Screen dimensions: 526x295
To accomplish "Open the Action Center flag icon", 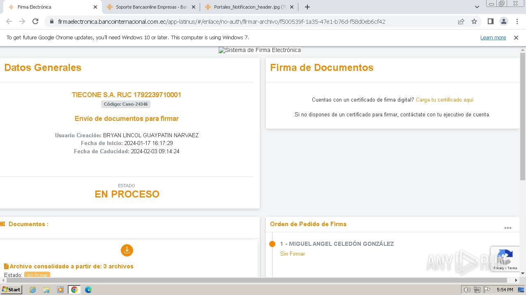I will point(486,290).
